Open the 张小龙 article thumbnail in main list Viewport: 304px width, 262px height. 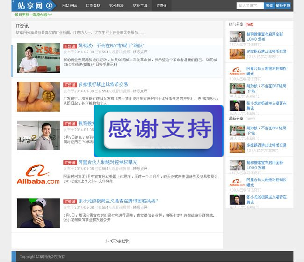coord(38,213)
